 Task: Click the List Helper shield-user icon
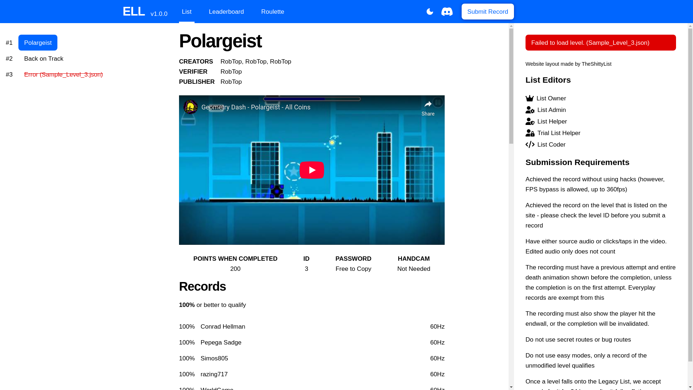click(x=530, y=121)
